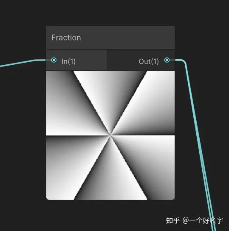
Task: Click the In(1) input port circle
Action: click(x=54, y=60)
